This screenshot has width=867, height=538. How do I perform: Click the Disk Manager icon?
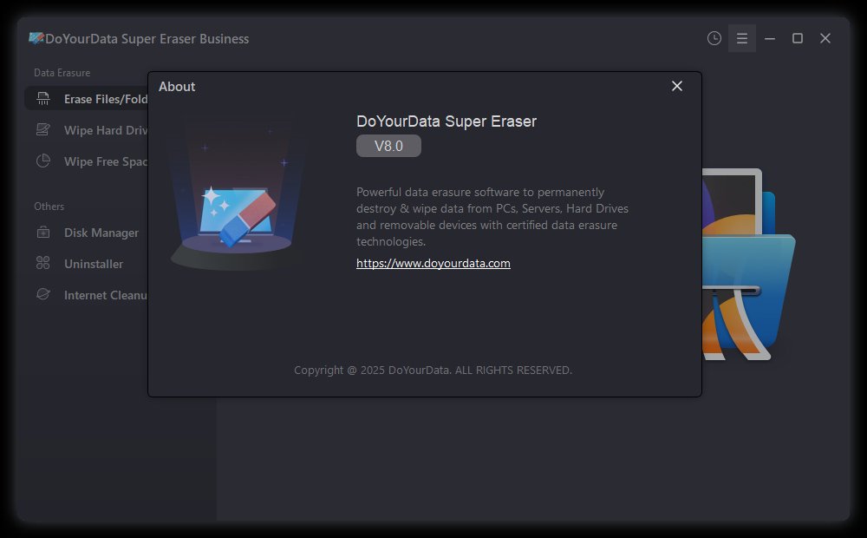43,233
